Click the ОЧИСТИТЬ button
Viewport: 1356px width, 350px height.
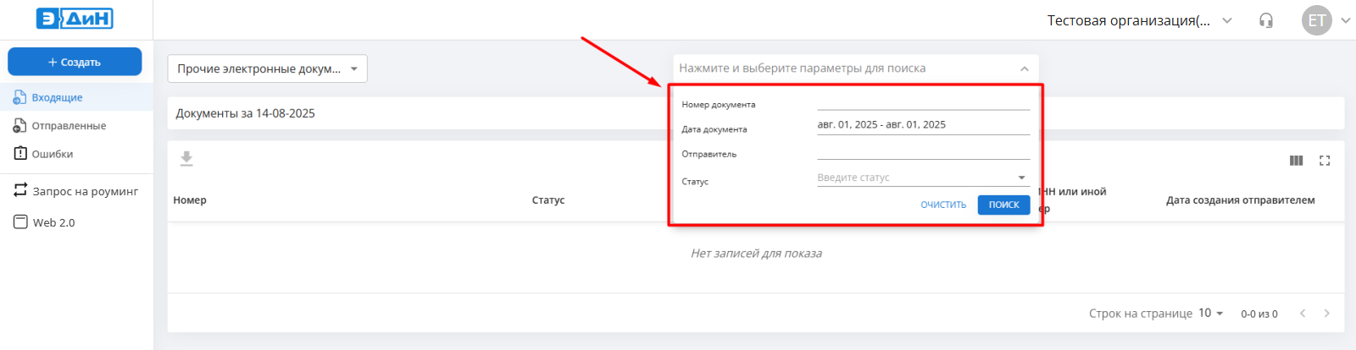(x=943, y=205)
